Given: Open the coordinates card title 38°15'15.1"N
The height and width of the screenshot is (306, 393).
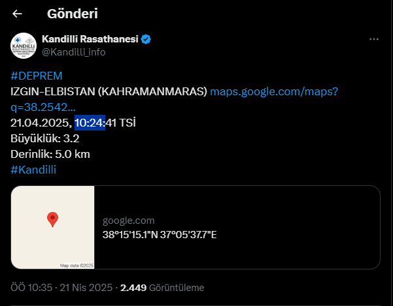Looking at the screenshot, I should tap(160, 234).
